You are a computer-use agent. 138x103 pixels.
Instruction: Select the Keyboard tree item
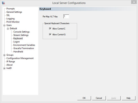[18, 38]
